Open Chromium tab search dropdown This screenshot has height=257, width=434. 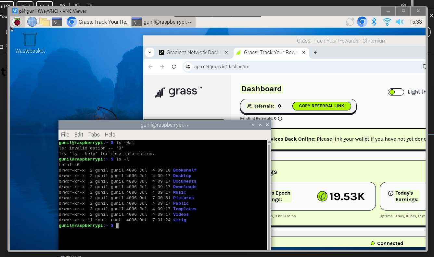pos(150,52)
